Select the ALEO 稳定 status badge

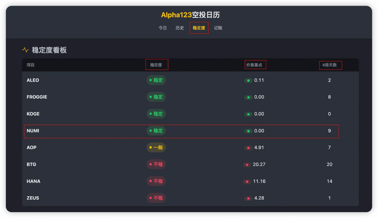(x=156, y=81)
